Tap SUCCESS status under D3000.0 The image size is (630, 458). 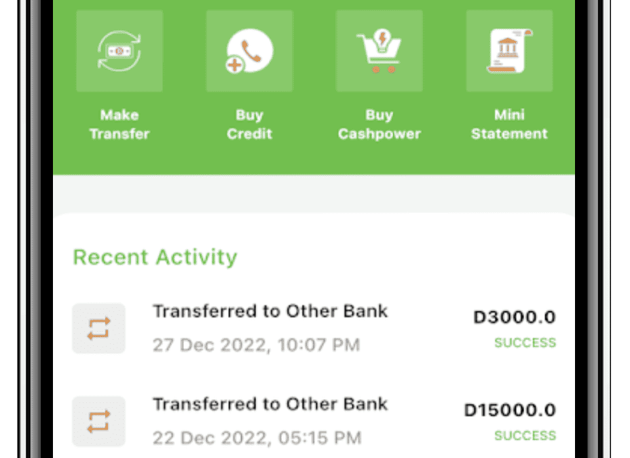pos(525,343)
